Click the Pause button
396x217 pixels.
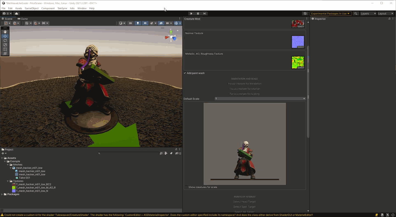coord(198,13)
